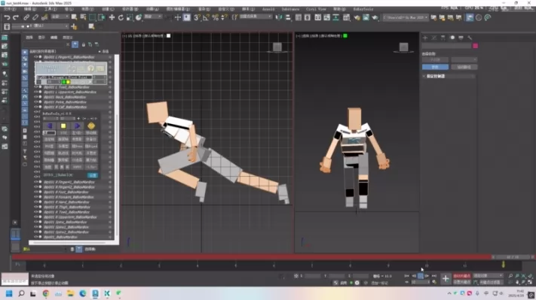Click green color swatch in floating dialog
Viewport: 536px width, 300px height.
(x=64, y=82)
